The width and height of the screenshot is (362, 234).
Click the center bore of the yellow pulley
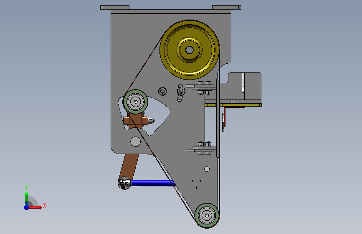click(x=190, y=50)
